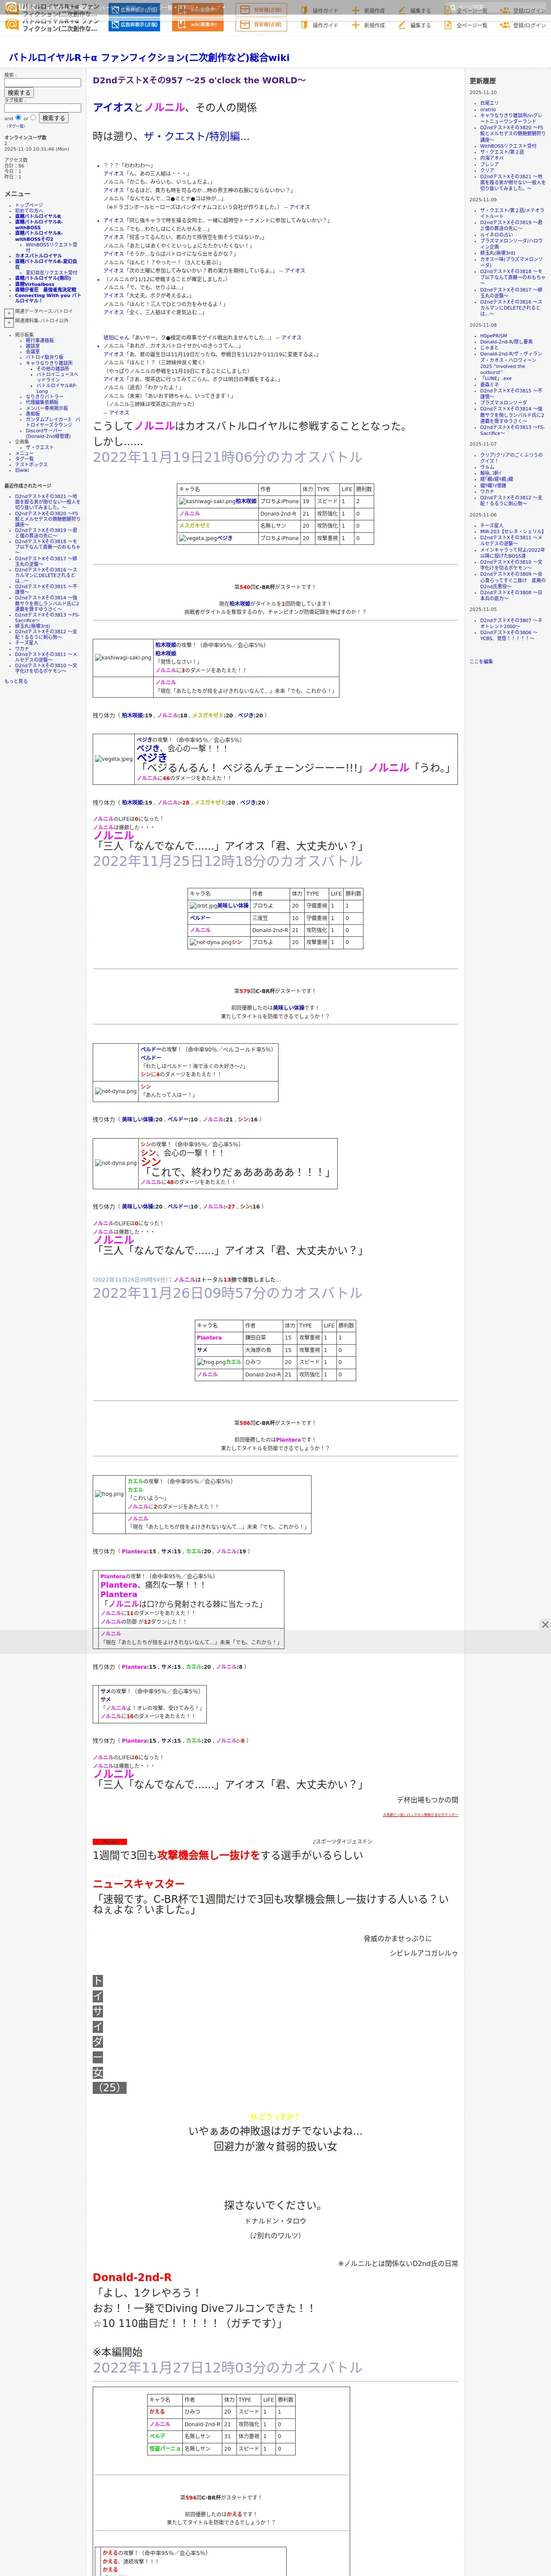Open キャラなりきり雑談所 link
This screenshot has height=2576, width=551.
coord(49,363)
